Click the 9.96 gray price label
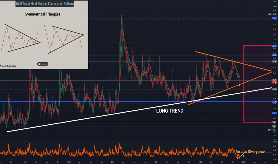The width and height of the screenshot is (278, 164). 274,122
